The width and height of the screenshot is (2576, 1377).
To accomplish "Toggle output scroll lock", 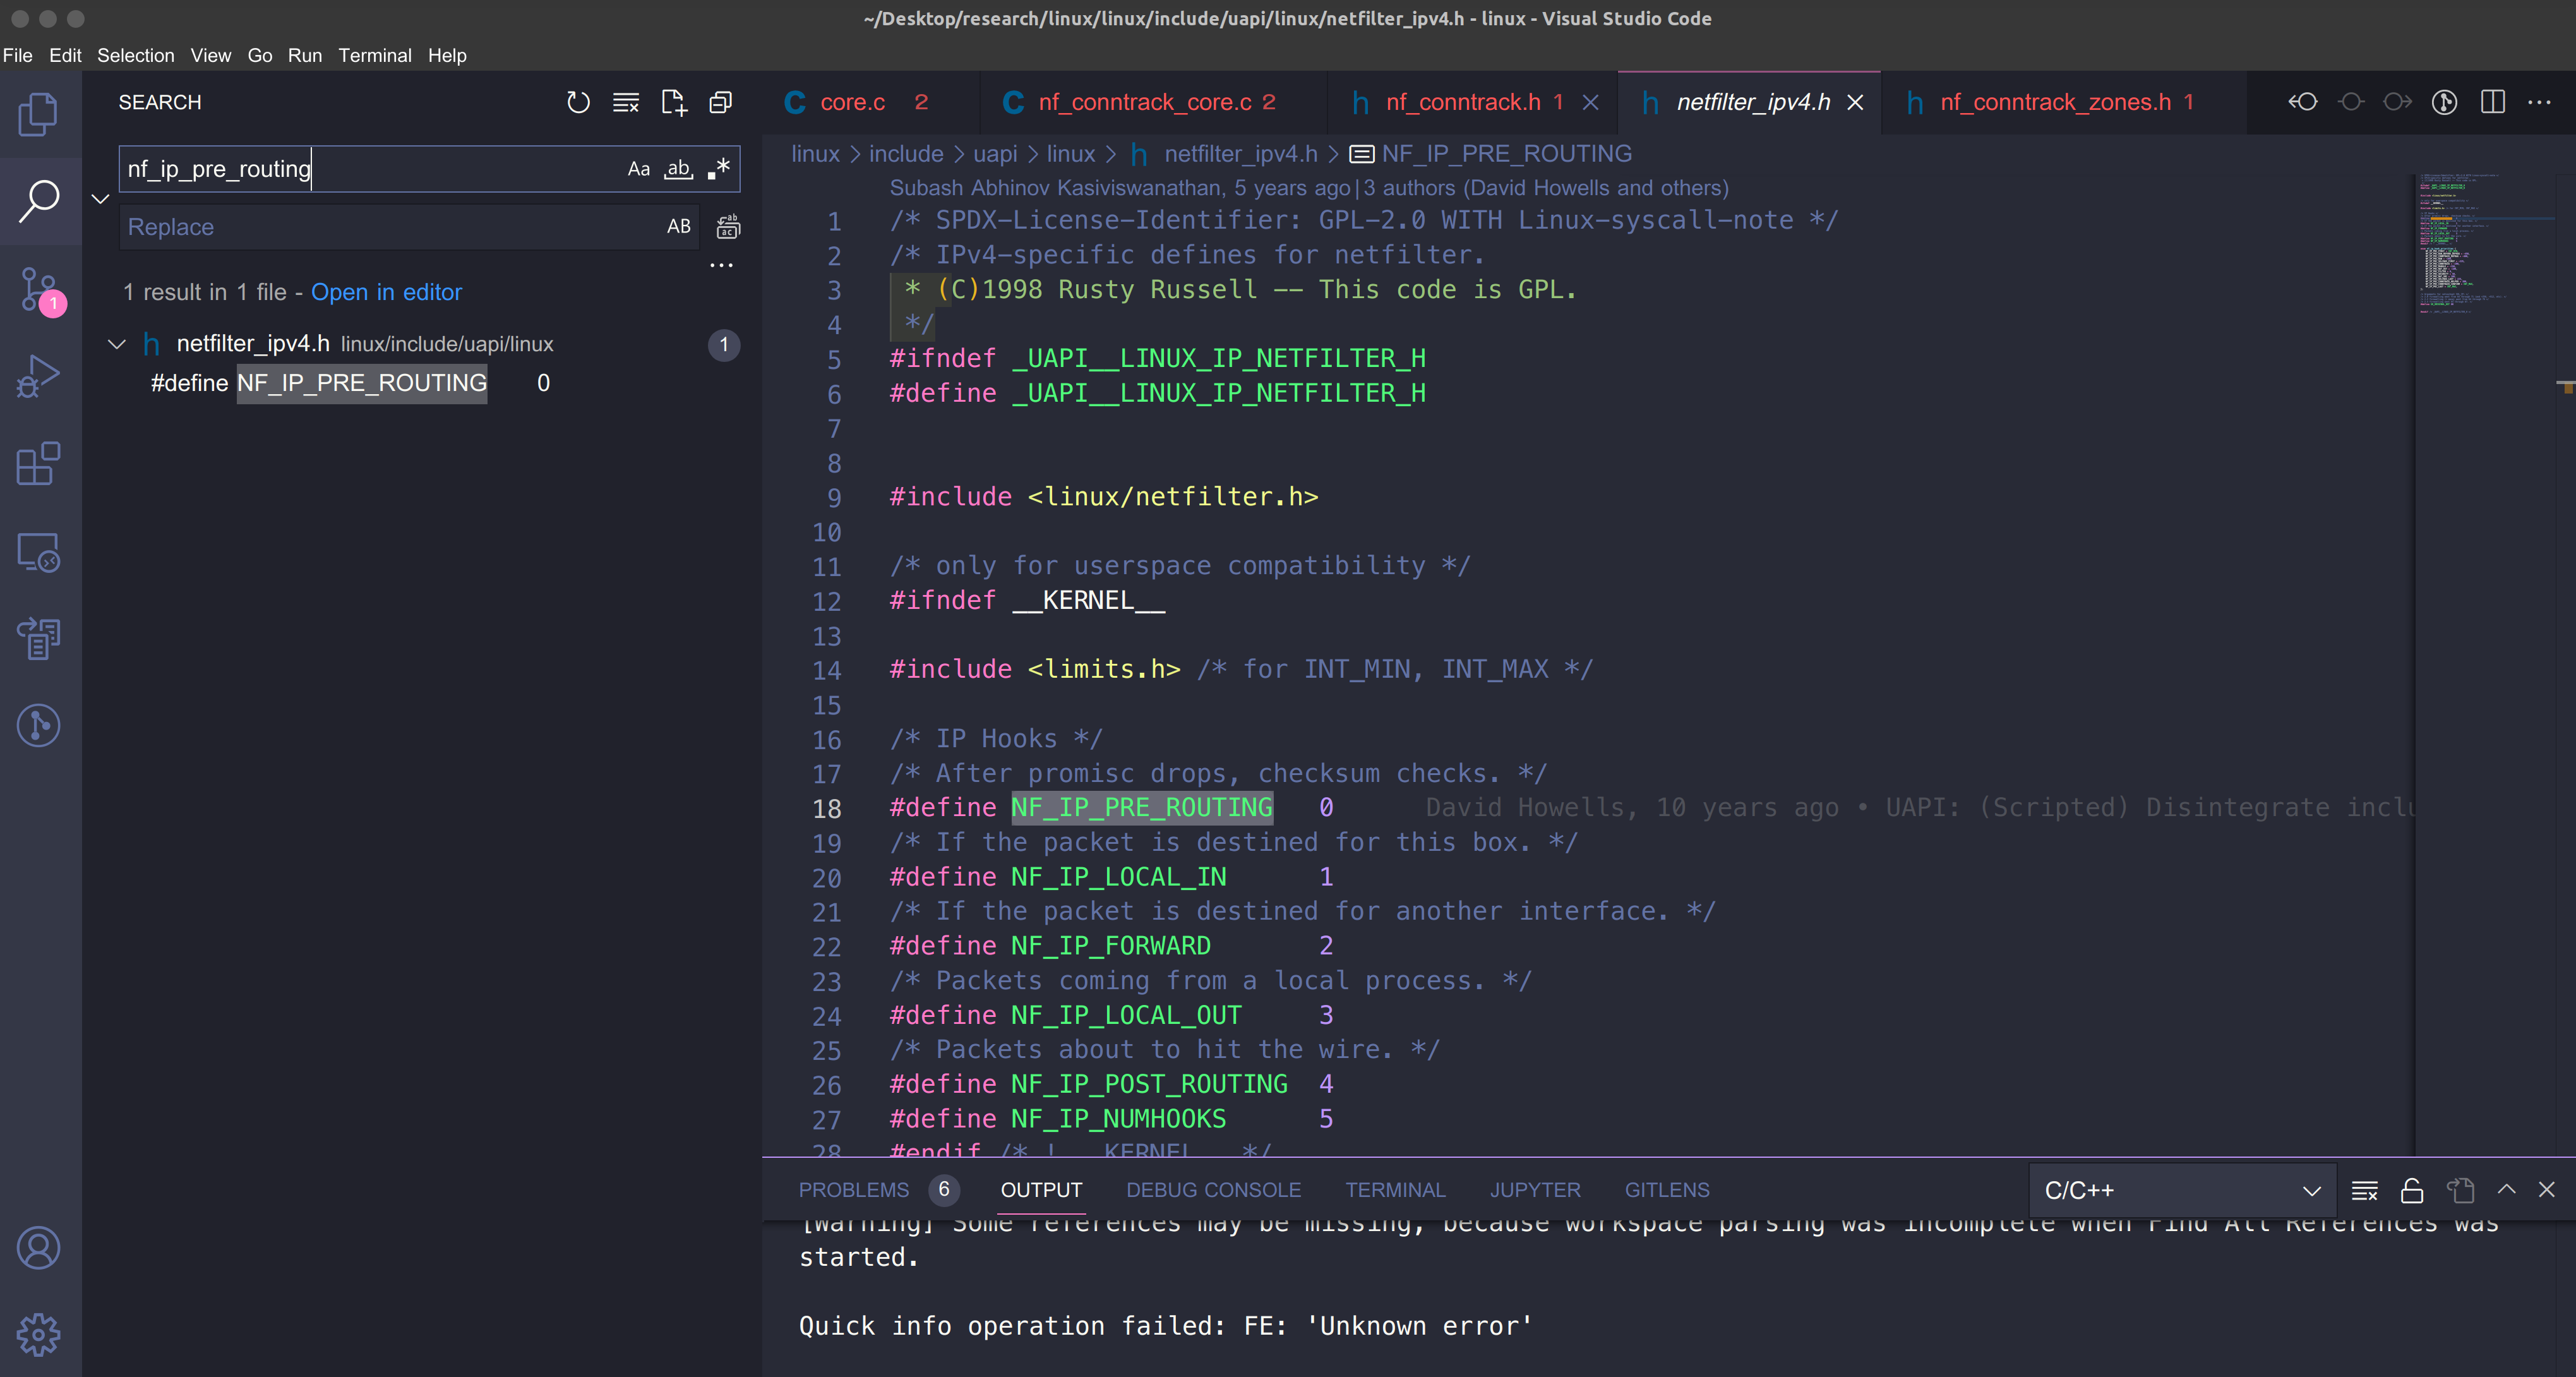I will point(2412,1190).
